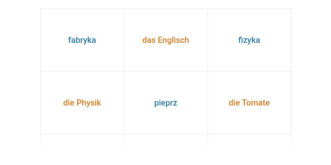The image size is (331, 165).
Task: Select the German word for English language
Action: pos(166,40)
